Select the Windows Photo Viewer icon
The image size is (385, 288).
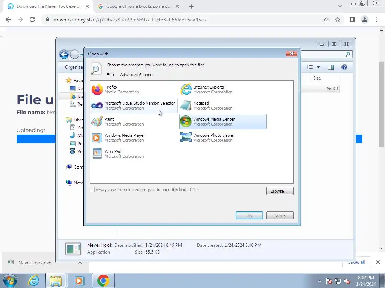186,137
